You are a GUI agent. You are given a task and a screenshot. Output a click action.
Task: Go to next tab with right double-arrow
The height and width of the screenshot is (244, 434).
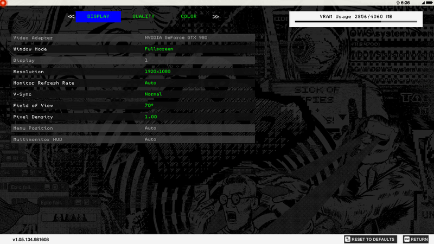point(215,17)
